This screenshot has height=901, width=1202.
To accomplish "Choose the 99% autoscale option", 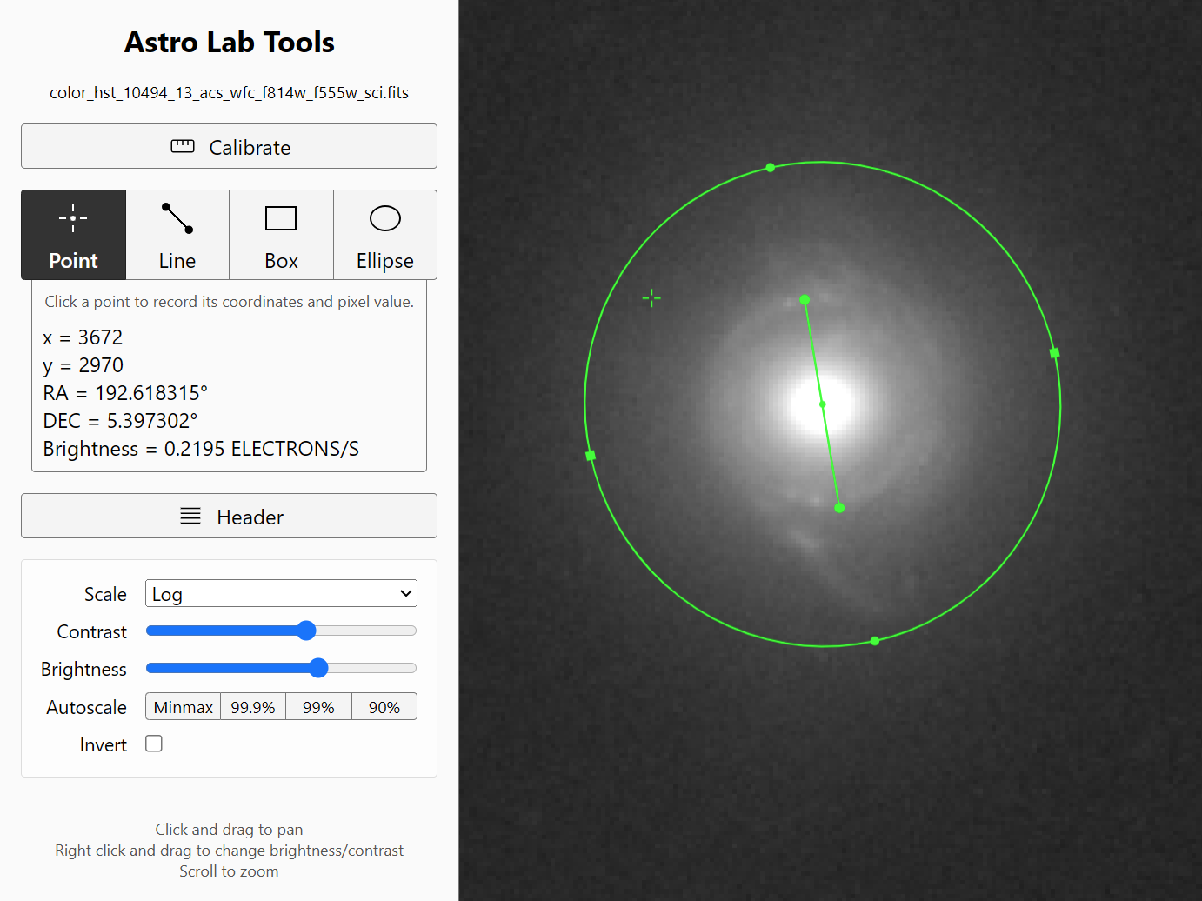I will coord(318,707).
